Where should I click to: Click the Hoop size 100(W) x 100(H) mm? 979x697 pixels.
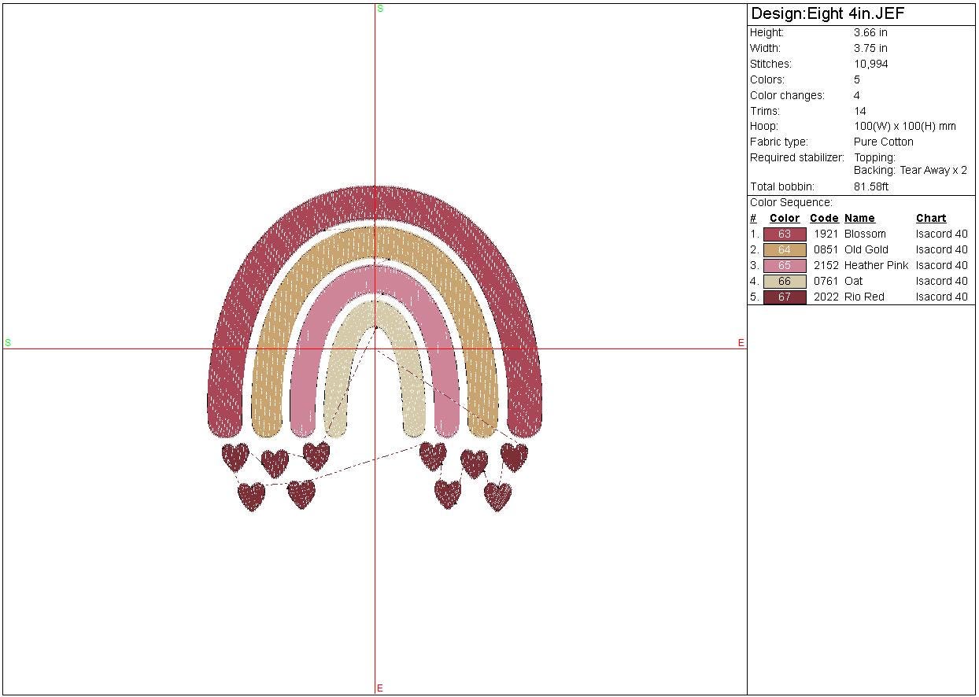tap(904, 126)
